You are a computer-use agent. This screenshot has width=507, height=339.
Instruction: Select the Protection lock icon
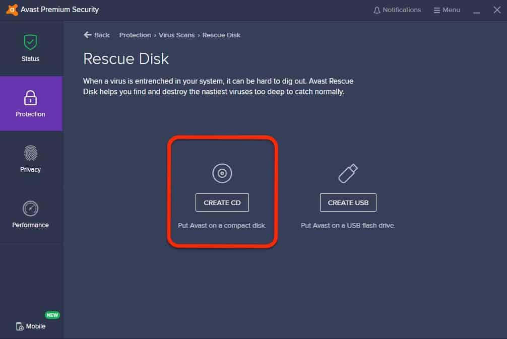click(30, 98)
